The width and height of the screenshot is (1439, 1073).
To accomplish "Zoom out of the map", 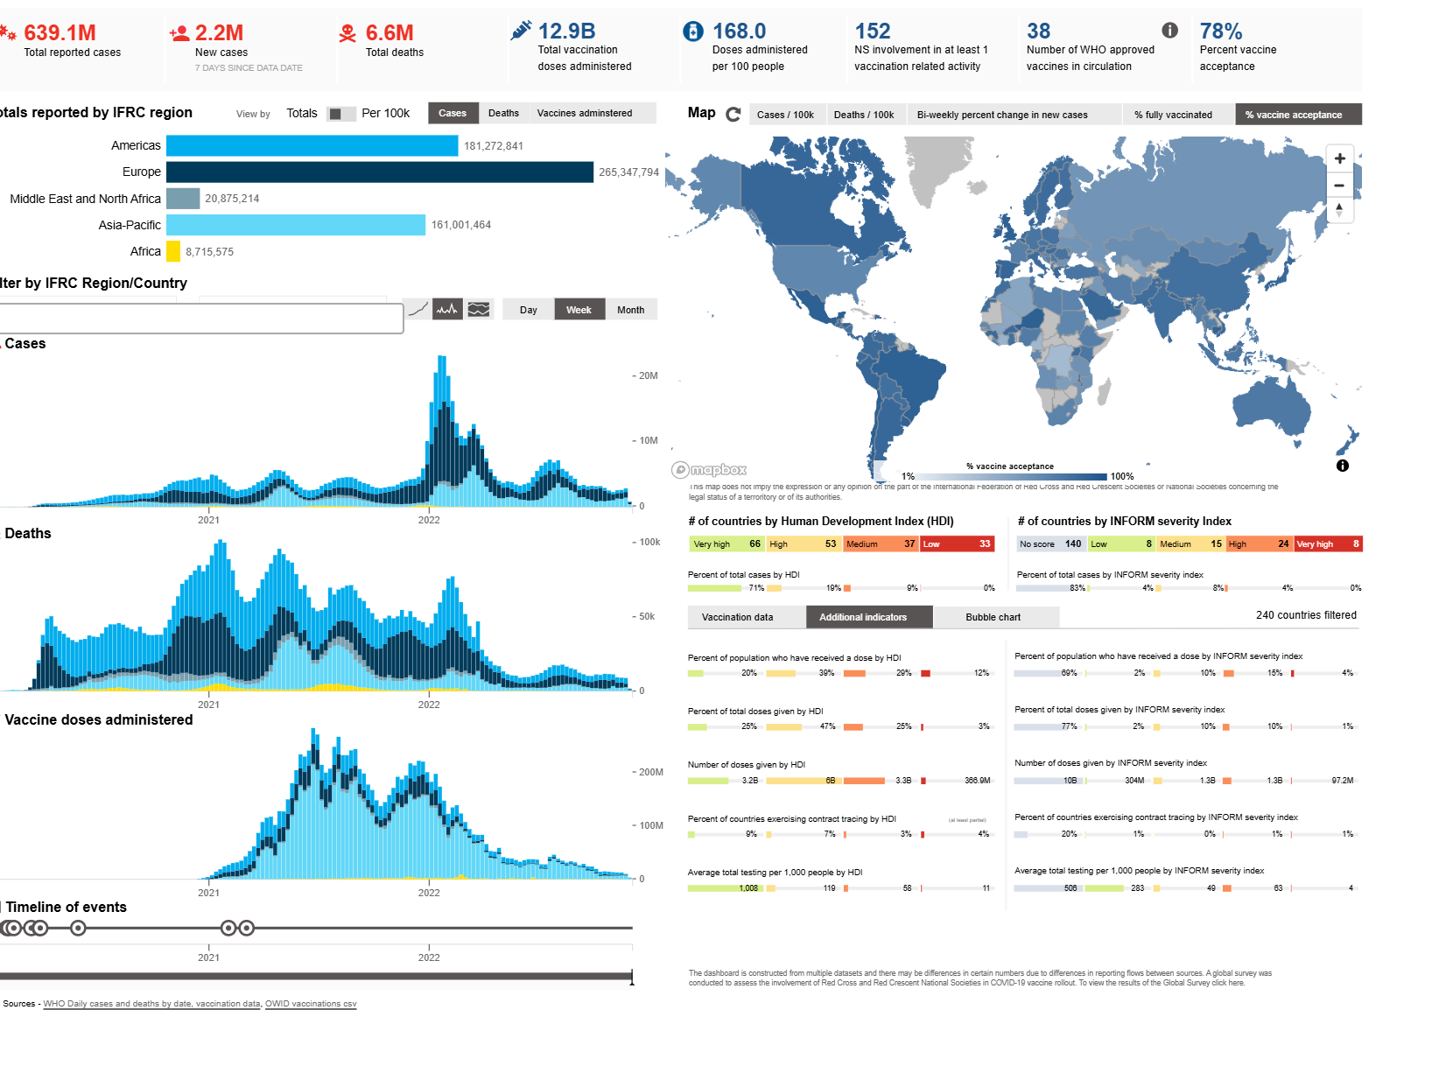I will (x=1339, y=186).
